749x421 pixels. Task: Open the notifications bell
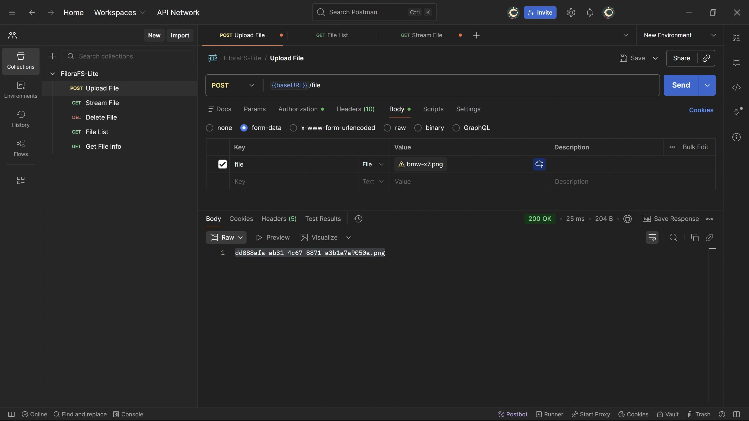pos(590,12)
